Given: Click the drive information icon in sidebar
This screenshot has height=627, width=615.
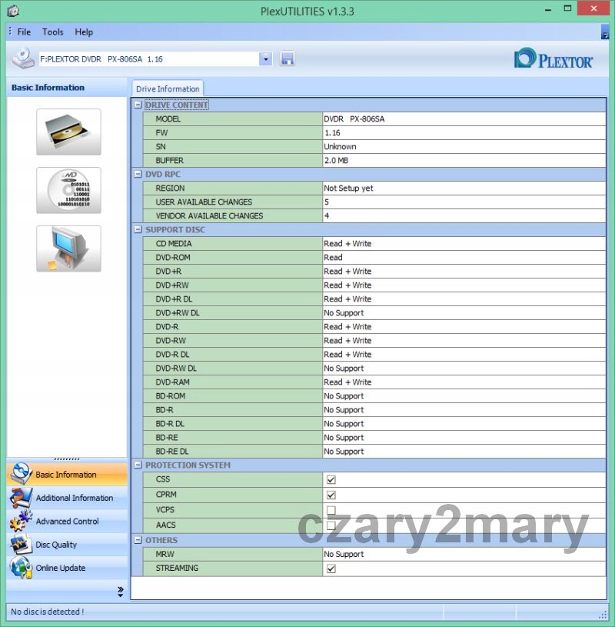Looking at the screenshot, I should point(68,132).
